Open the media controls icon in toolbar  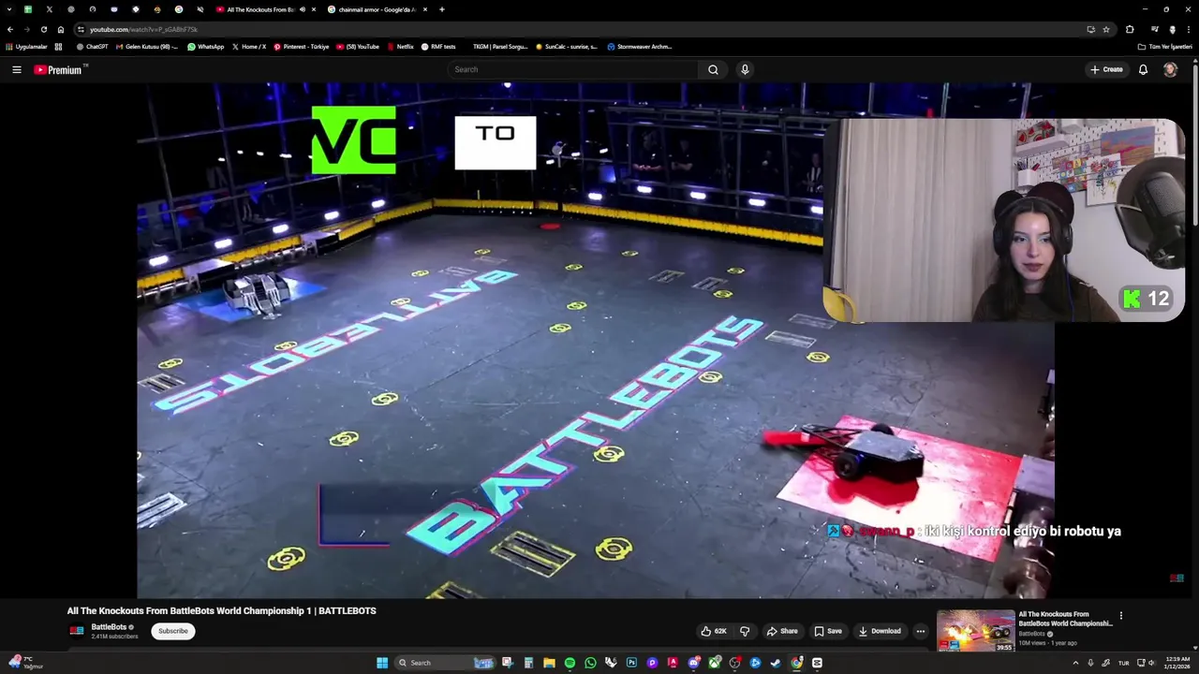click(x=1154, y=29)
